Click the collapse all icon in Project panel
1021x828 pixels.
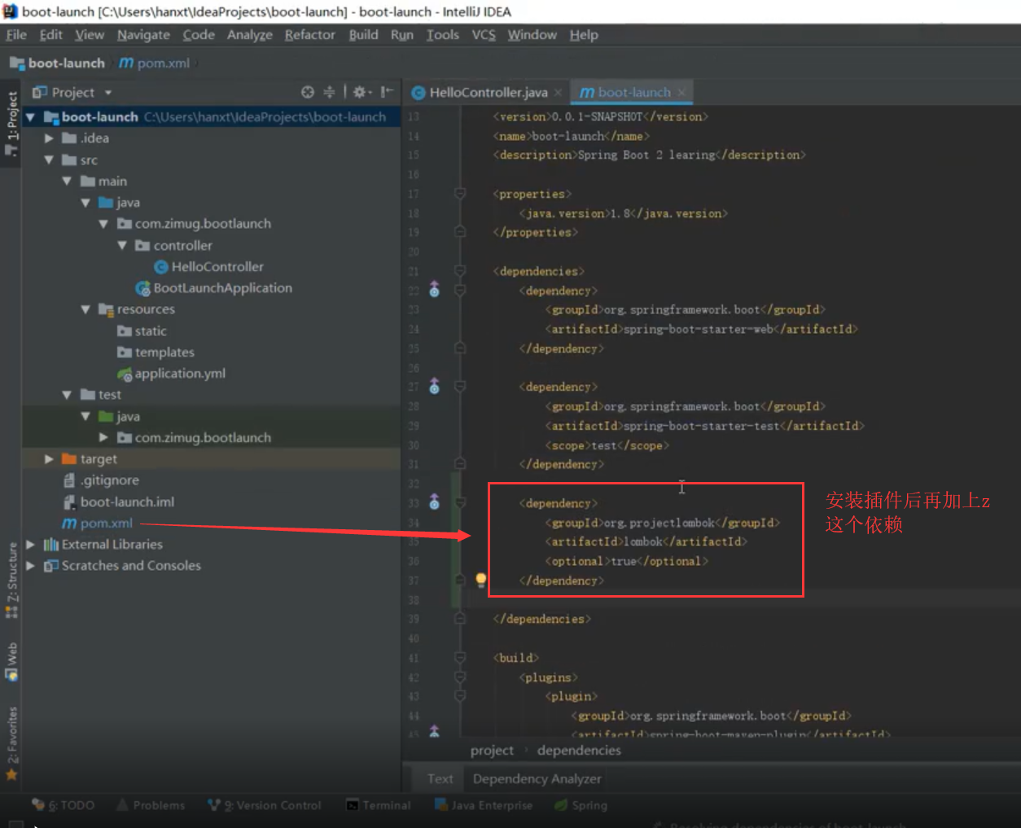click(x=329, y=92)
